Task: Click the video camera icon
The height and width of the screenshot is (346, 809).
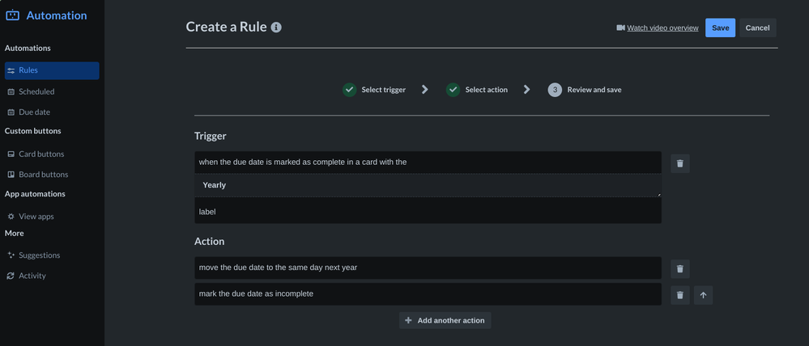Action: coord(620,27)
